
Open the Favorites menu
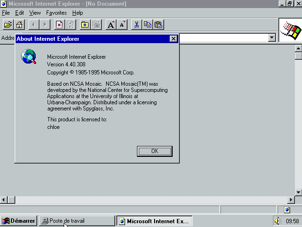(x=57, y=13)
